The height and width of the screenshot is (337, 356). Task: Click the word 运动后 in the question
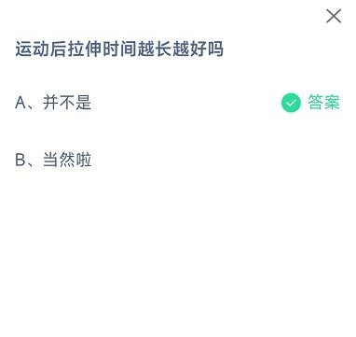click(x=41, y=49)
